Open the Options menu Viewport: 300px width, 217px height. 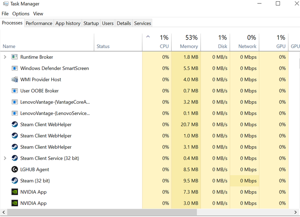coord(21,14)
